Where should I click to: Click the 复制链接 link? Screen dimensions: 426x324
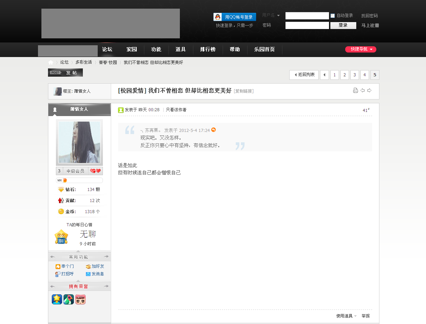(x=244, y=91)
